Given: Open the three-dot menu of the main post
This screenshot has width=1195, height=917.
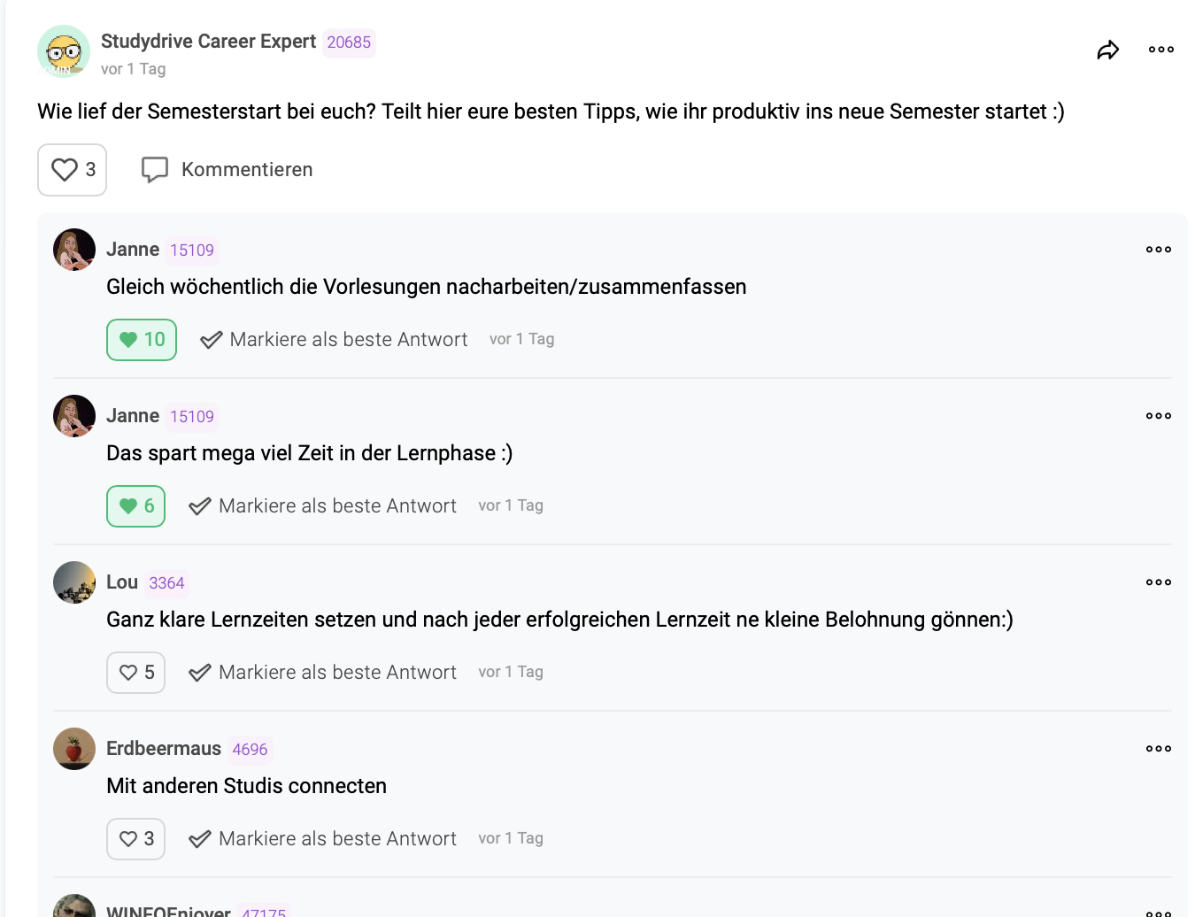Looking at the screenshot, I should [x=1160, y=50].
